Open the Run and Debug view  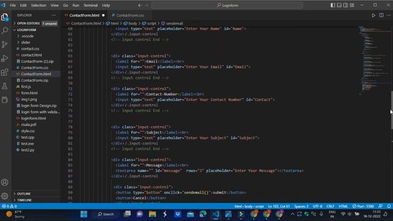5,58
